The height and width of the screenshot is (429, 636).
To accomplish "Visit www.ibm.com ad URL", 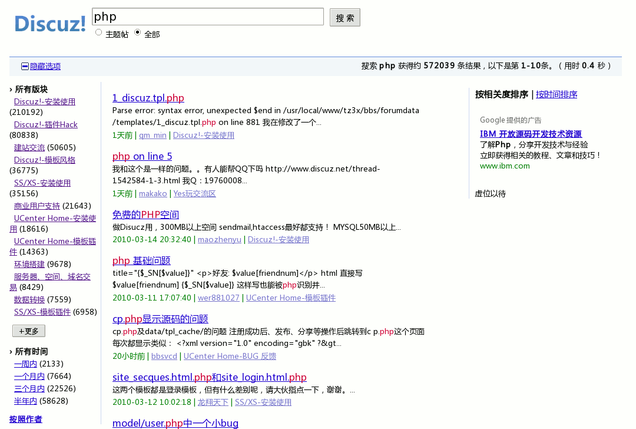I will coord(505,166).
